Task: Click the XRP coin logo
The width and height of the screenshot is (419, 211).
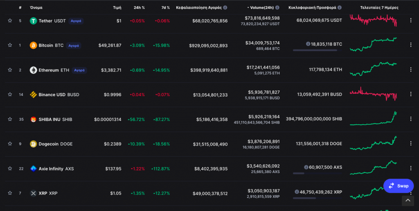Action: (33, 193)
